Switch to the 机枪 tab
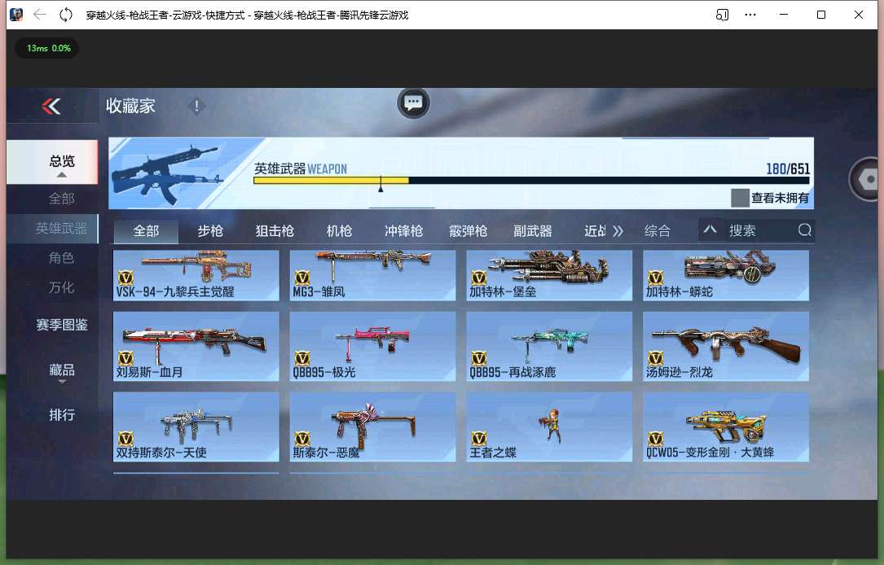This screenshot has width=884, height=565. click(x=339, y=231)
